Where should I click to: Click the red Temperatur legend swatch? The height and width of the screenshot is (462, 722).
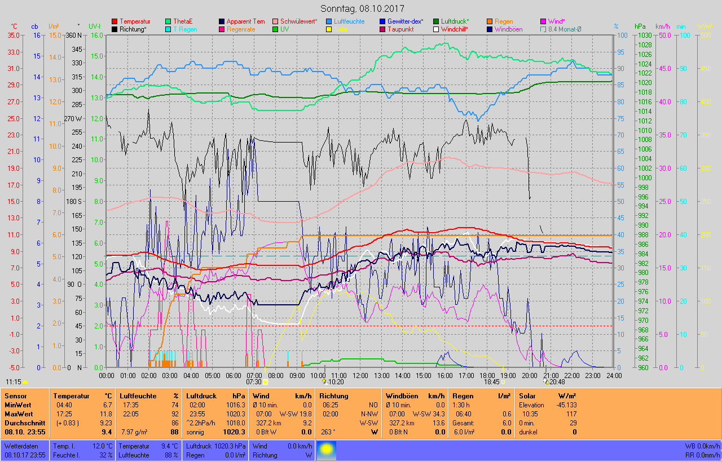coord(115,21)
